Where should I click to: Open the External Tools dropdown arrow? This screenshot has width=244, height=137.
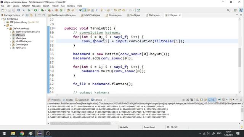coord(52,10)
